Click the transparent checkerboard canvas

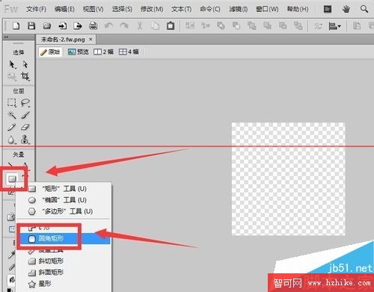[288, 178]
